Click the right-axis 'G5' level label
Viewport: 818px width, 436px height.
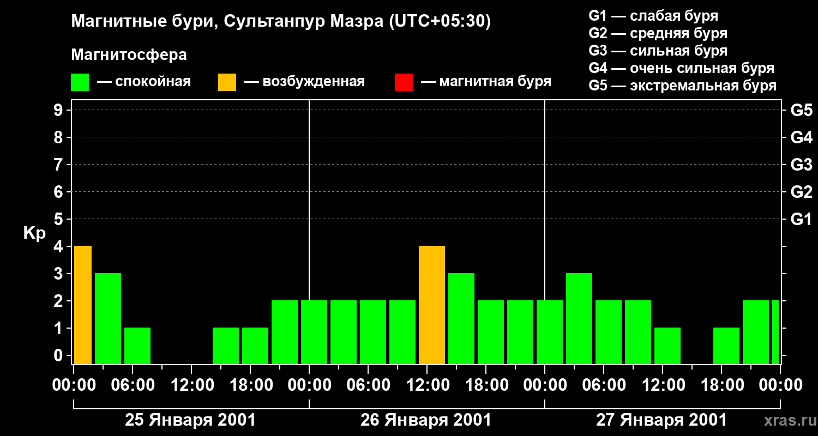(x=802, y=111)
